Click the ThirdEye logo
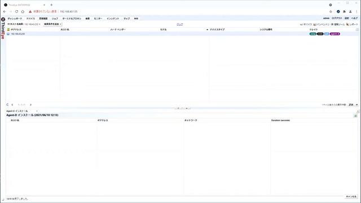 click(x=3, y=28)
